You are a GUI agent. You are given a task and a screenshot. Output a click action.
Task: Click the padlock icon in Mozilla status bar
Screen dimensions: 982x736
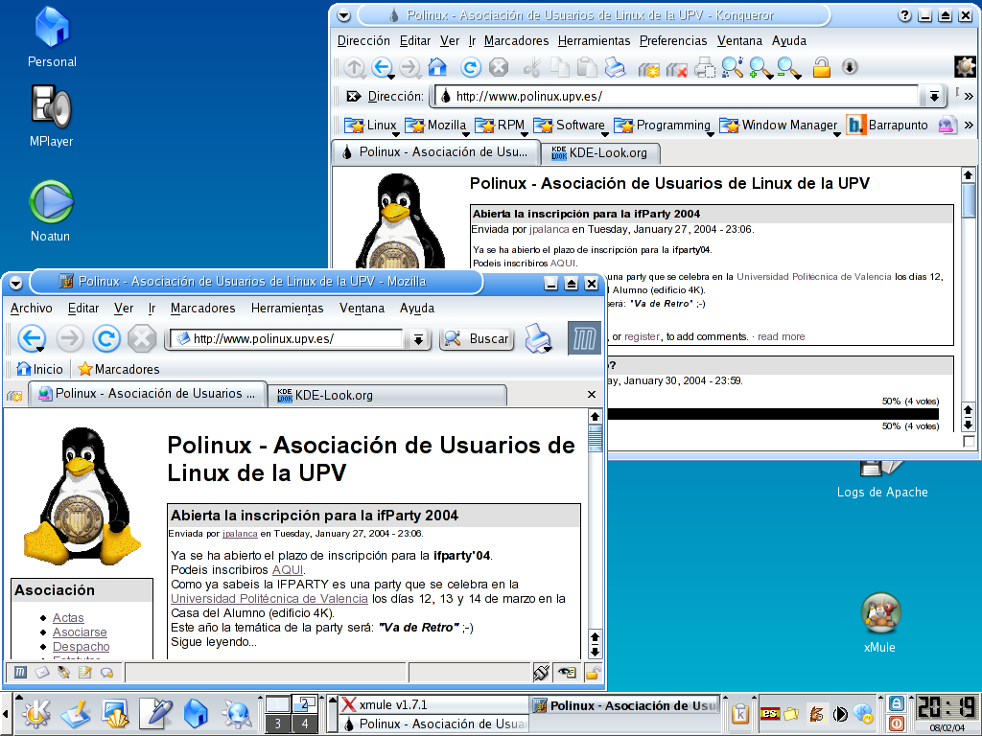pos(593,673)
